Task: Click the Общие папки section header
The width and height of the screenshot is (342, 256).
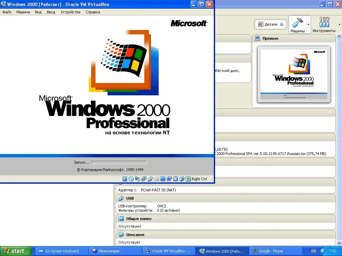Action: pos(226,219)
